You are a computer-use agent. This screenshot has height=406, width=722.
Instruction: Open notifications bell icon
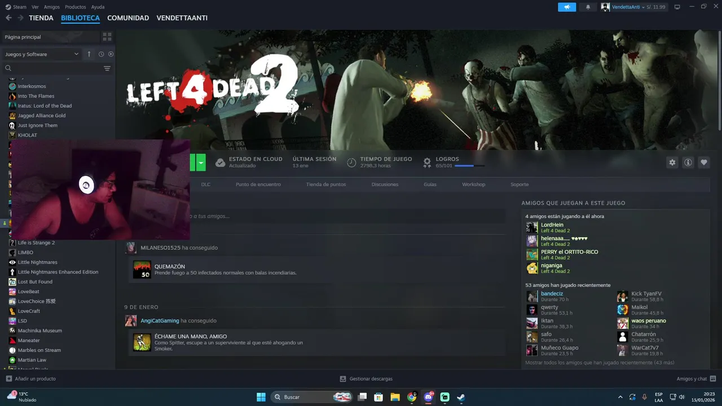coord(588,7)
